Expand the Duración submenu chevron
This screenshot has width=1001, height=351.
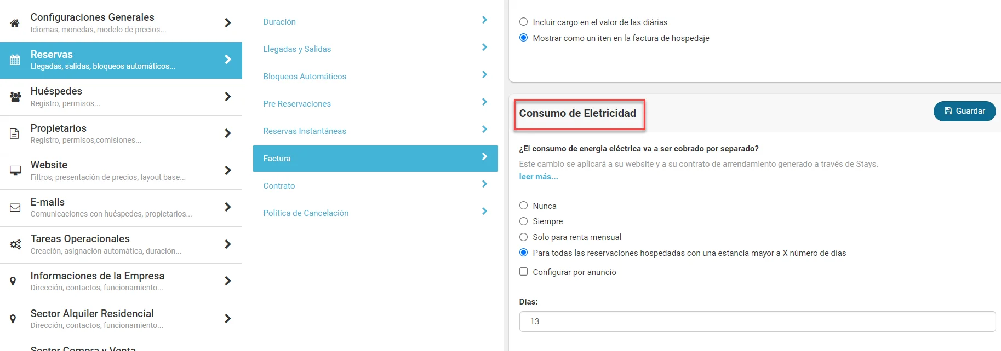tap(484, 20)
